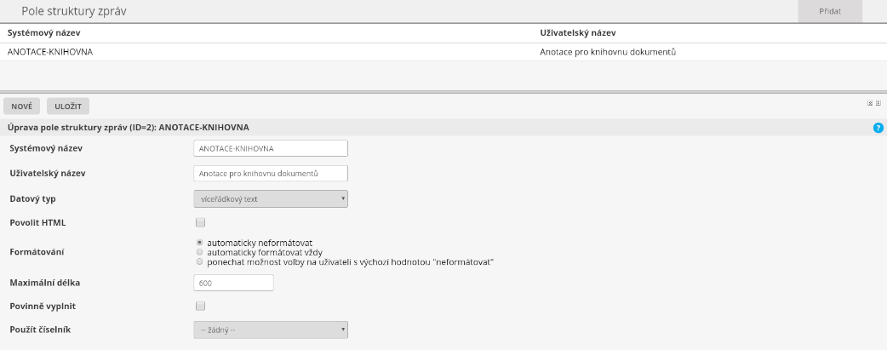Enable the Povolit HTML checkbox

pyautogui.click(x=200, y=222)
